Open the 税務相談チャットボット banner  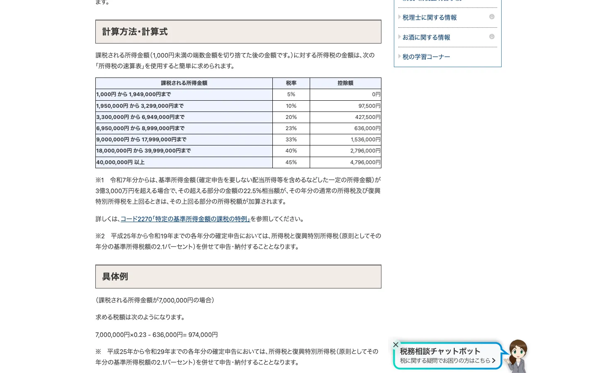click(447, 356)
